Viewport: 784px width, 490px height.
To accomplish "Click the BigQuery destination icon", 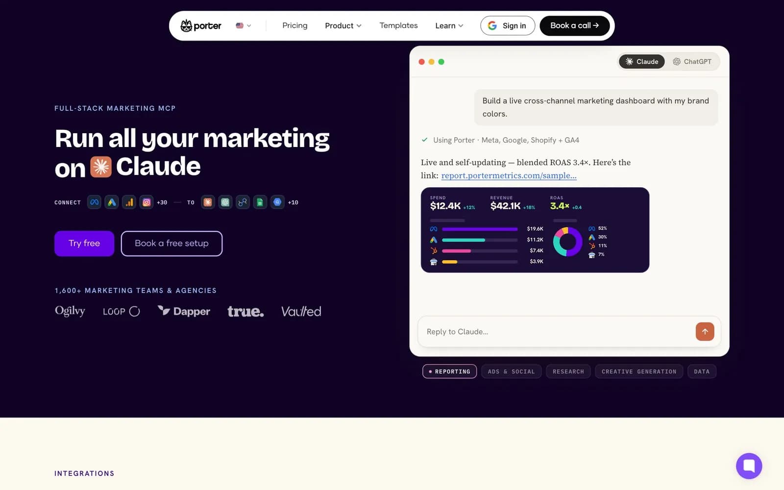I will [x=277, y=202].
